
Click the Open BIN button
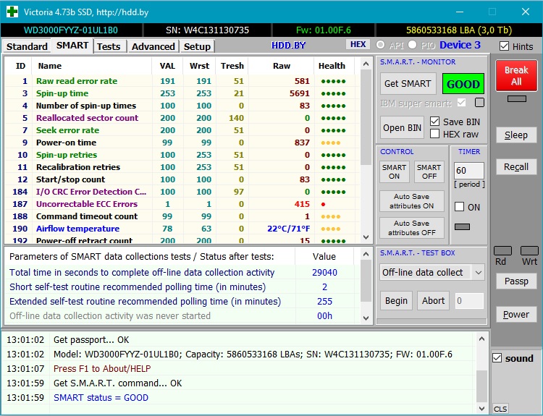point(402,128)
